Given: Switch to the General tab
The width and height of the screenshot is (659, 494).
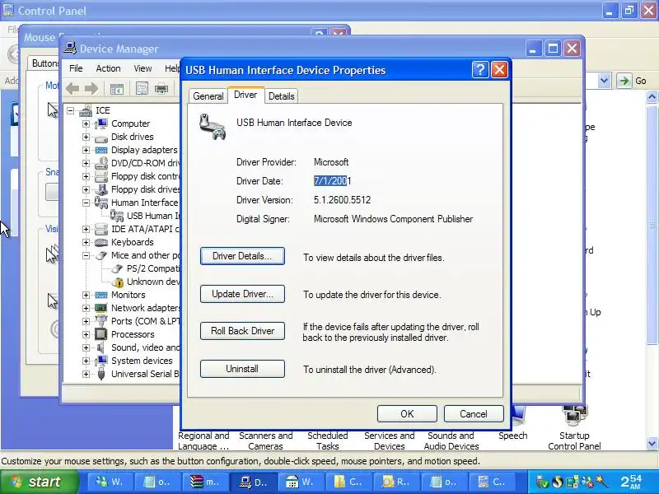Looking at the screenshot, I should click(x=208, y=96).
